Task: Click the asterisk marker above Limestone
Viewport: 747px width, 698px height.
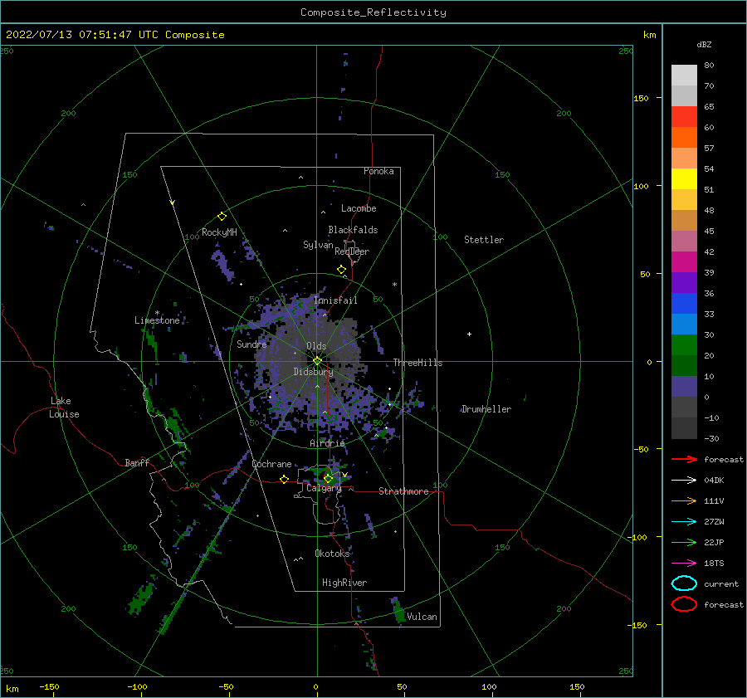Action: (x=157, y=313)
